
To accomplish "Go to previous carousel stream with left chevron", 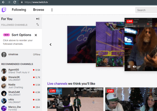I will (x=51, y=44).
